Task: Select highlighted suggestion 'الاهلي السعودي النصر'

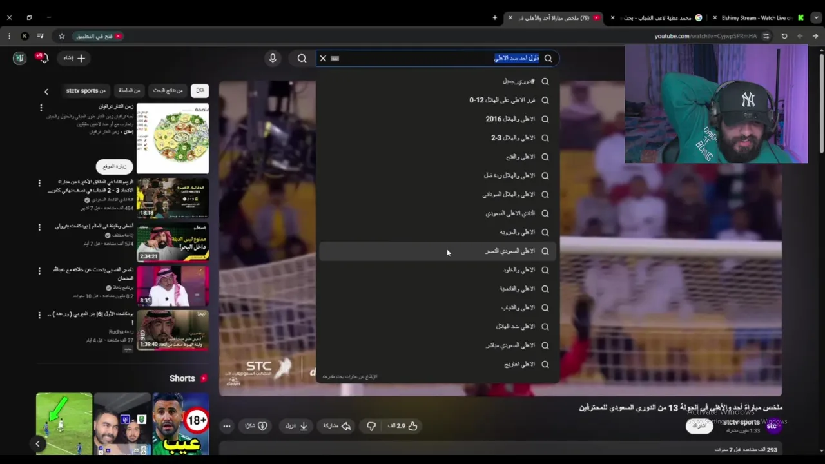Action: click(438, 251)
